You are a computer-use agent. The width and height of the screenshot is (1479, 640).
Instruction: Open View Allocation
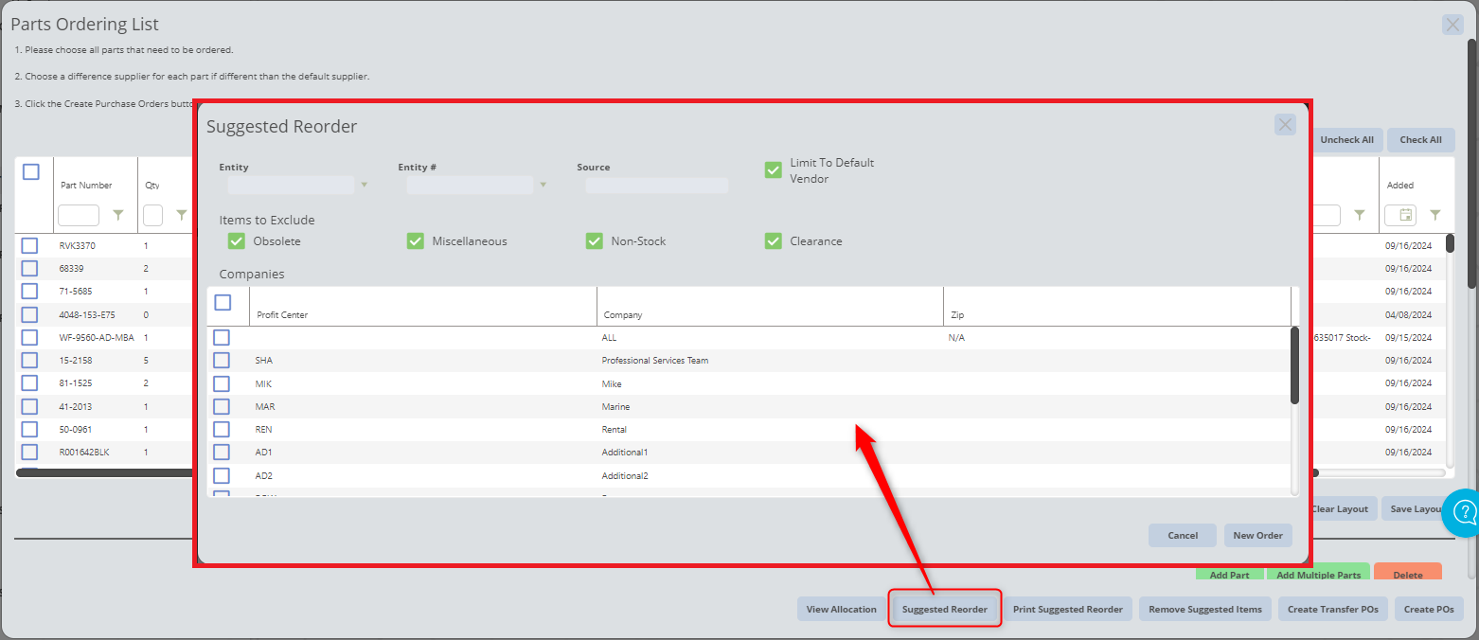[x=842, y=609]
